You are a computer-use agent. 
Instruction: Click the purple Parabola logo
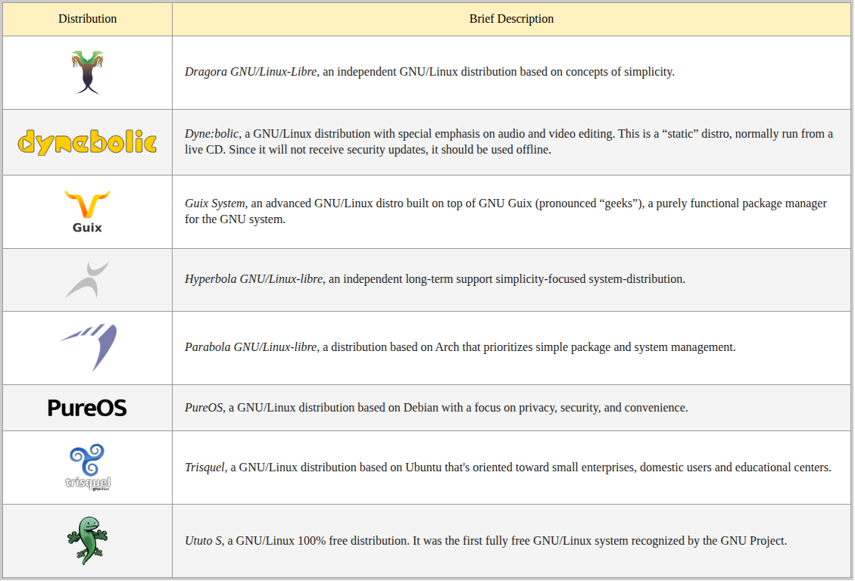(88, 347)
